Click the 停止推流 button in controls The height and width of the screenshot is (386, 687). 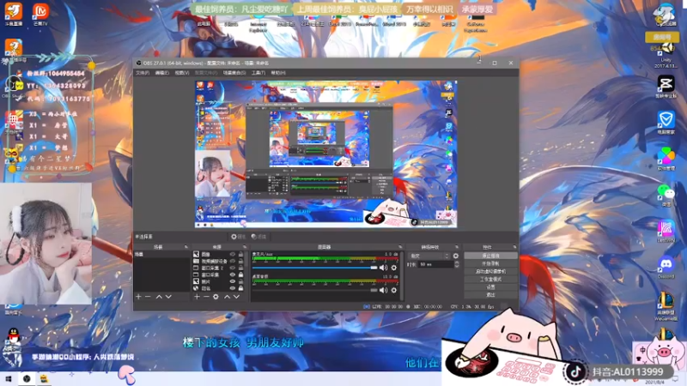click(x=490, y=256)
